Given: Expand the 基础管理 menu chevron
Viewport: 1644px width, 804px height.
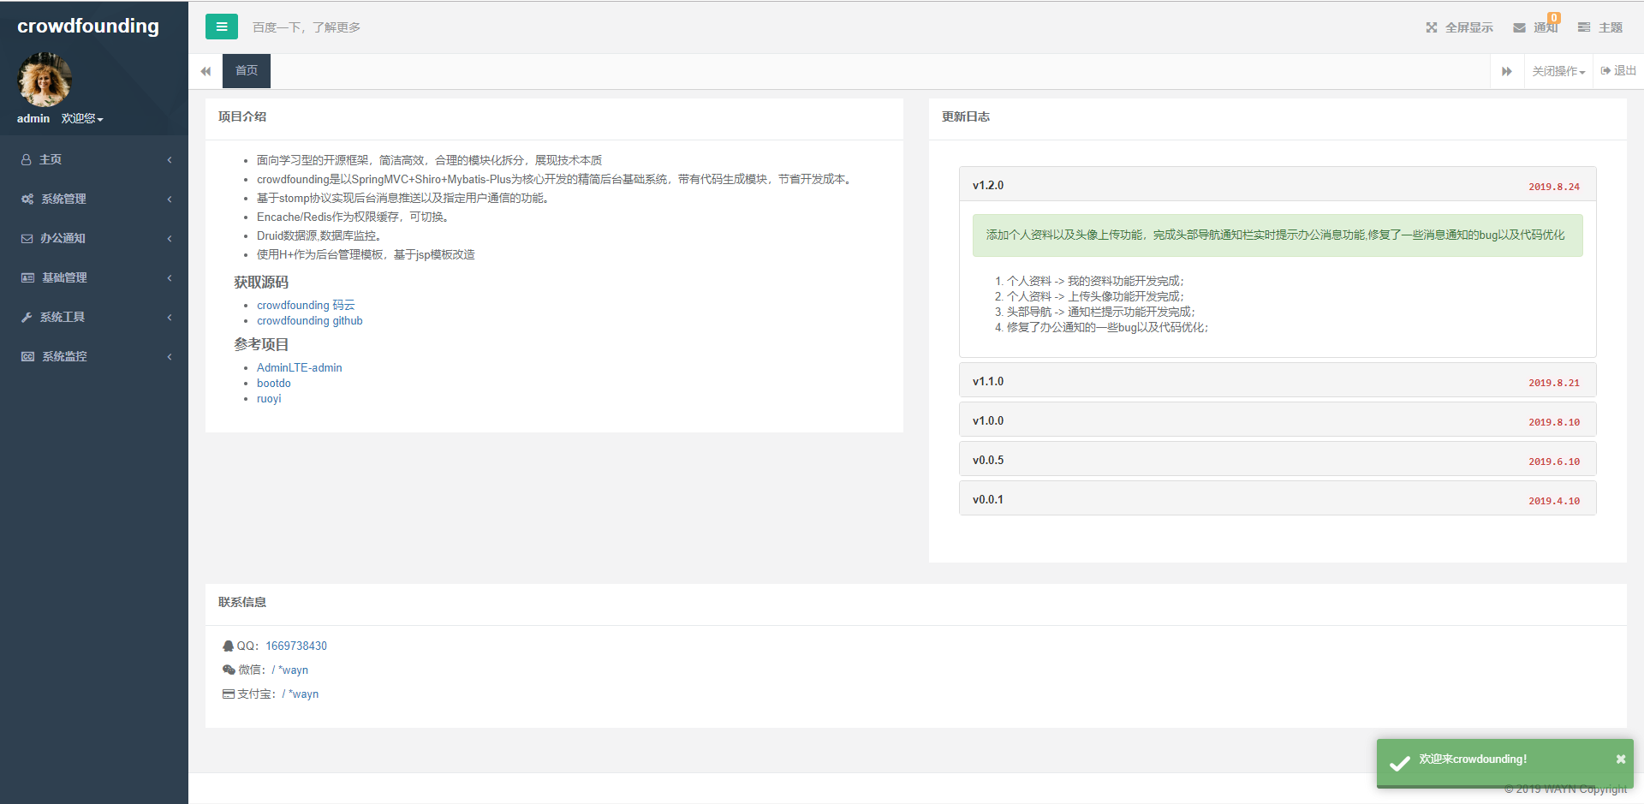Looking at the screenshot, I should click(170, 277).
